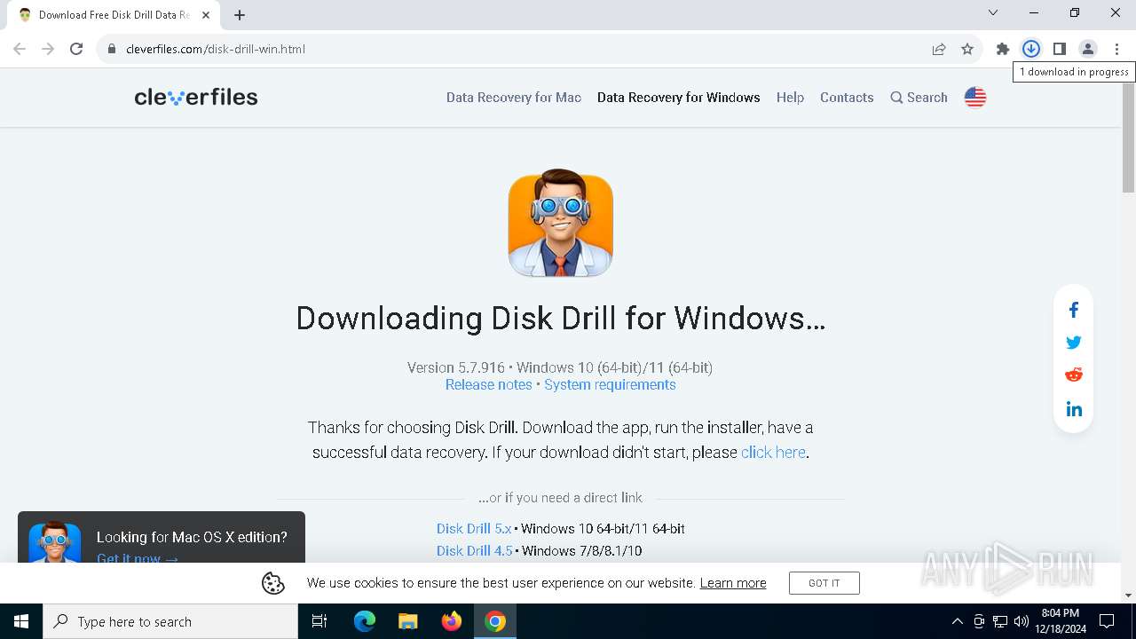The width and height of the screenshot is (1136, 639).
Task: Click Search in site navigation
Action: [x=919, y=98]
